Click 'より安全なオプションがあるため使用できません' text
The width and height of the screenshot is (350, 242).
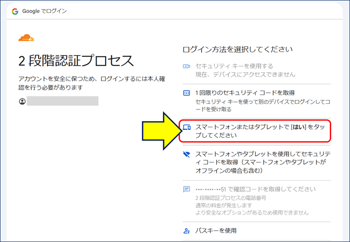tap(252, 213)
